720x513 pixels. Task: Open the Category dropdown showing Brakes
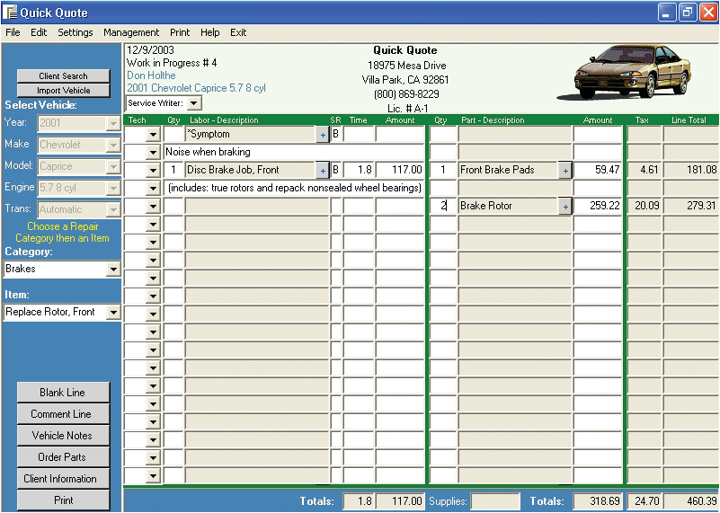113,270
